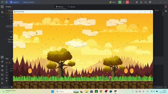
Task: Open the Structure tool window icon
Action: point(2,12)
